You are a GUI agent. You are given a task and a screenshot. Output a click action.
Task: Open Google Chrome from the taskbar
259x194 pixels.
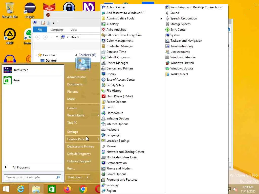(x=83, y=189)
